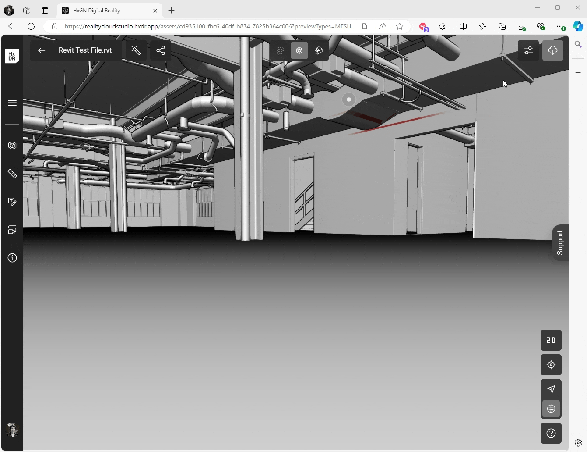Go back using the arrow beside the file name
The width and height of the screenshot is (587, 452).
(x=42, y=50)
